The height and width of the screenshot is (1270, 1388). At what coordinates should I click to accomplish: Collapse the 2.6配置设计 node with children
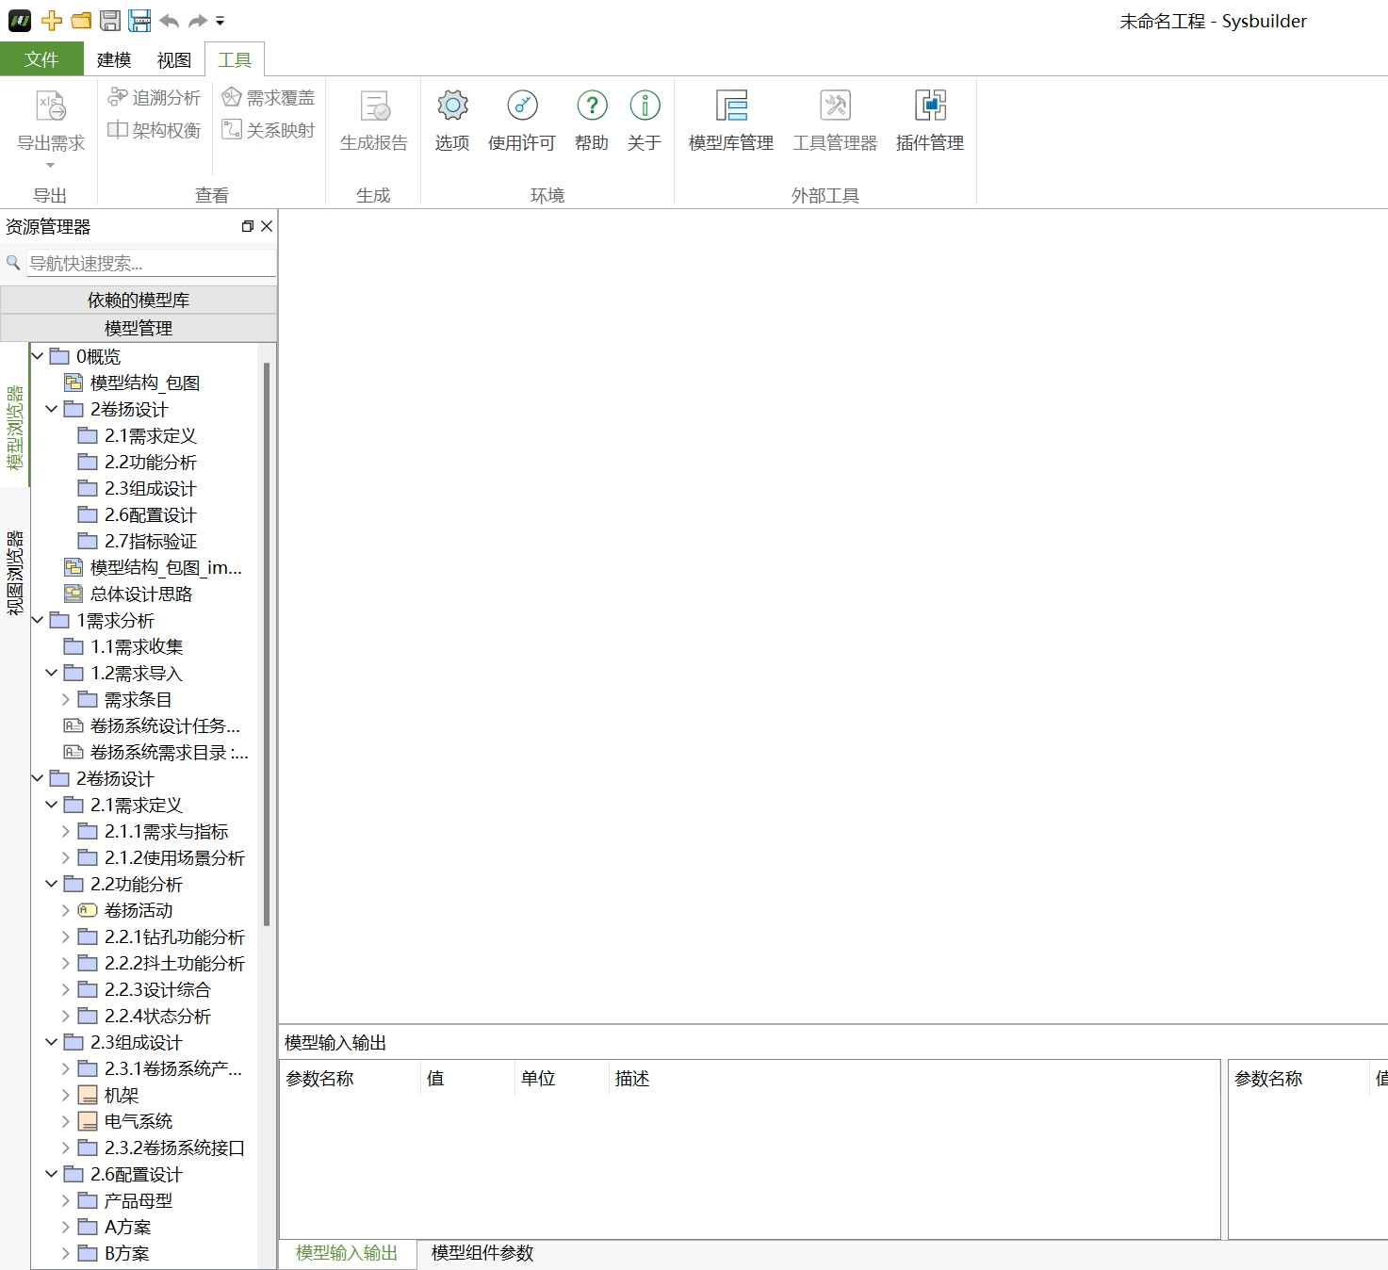(x=52, y=1174)
